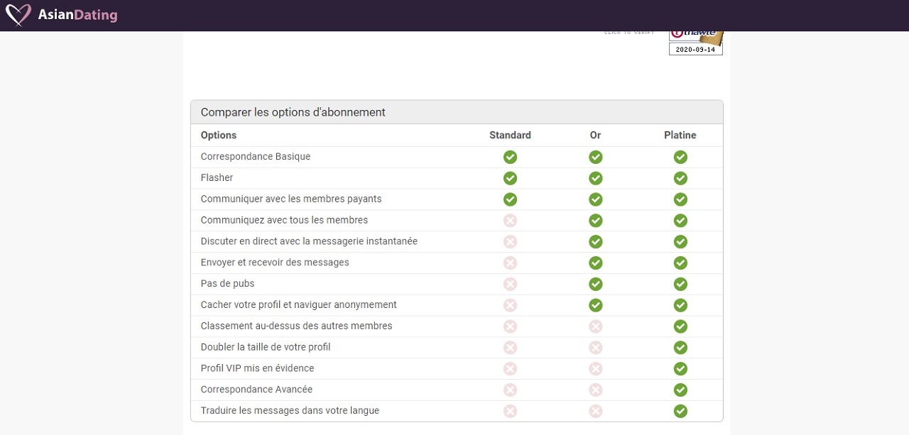
Task: Click Or checkmark for Pas de pubs
Action: coord(595,284)
